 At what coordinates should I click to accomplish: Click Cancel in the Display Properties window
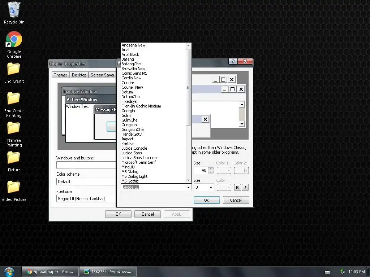tap(148, 214)
